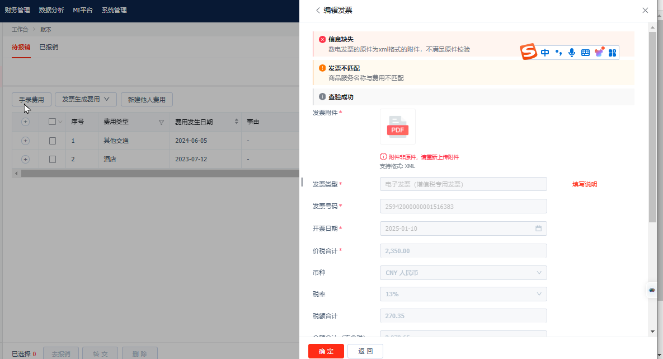
Task: Check the checkbox for row 2 酒店
Action: coord(53,159)
